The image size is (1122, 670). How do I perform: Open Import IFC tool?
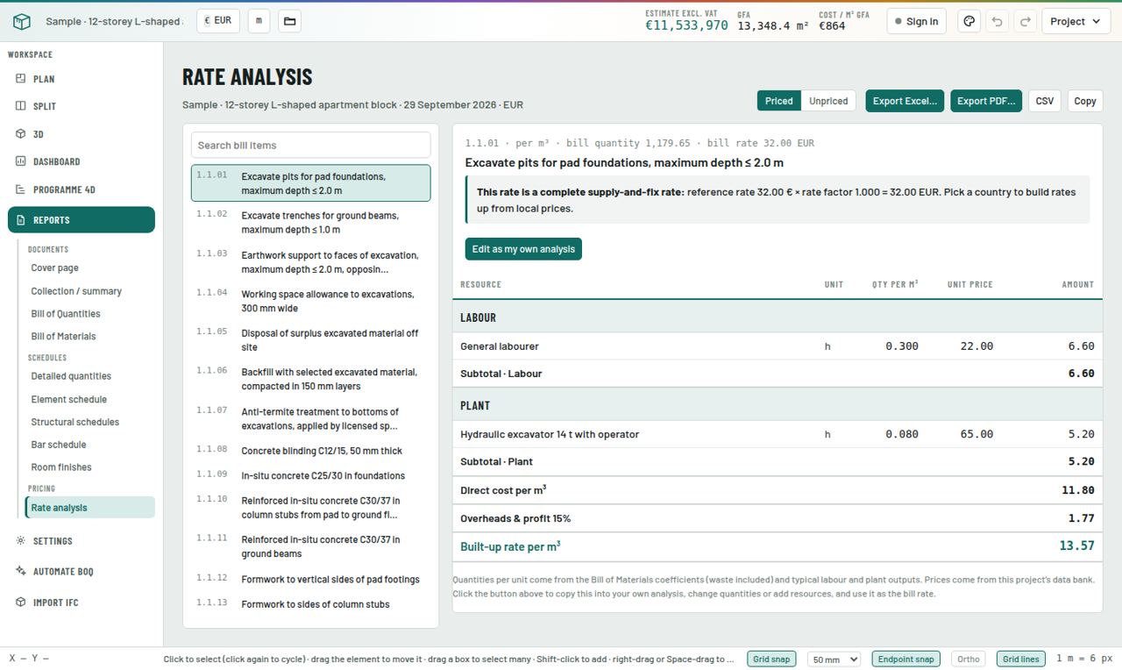tap(82, 602)
